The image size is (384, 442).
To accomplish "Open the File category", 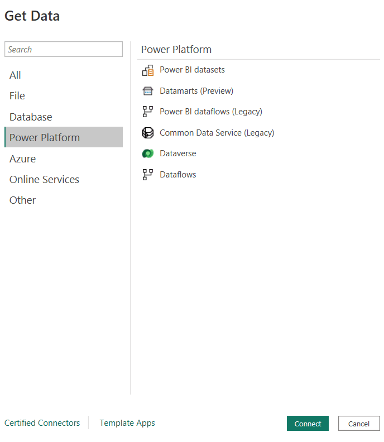I will click(64, 96).
